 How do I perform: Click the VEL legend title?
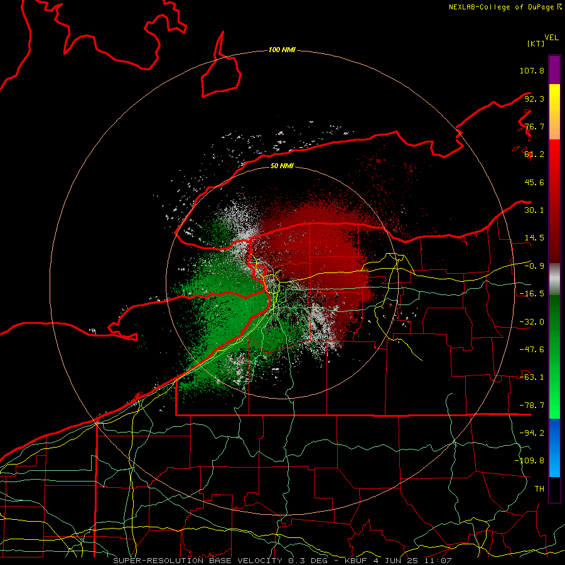551,37
